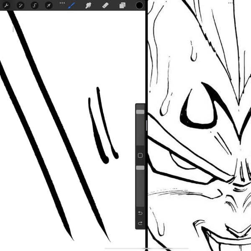Open the black active color swatch
Viewport: 251px width, 251px height.
(139, 5)
